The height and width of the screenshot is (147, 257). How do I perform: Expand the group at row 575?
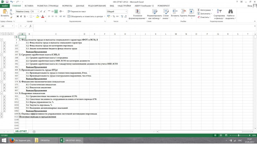[x=4, y=85]
